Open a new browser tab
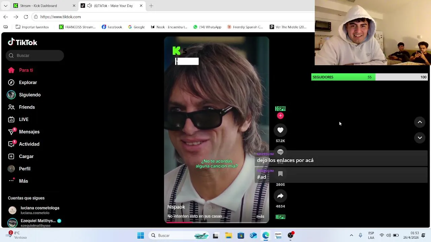431x242 pixels. tap(151, 6)
